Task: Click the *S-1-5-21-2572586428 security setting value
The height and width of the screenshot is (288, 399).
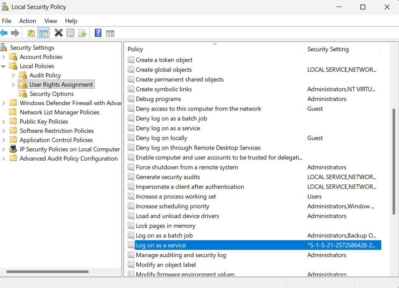Action: click(x=341, y=245)
